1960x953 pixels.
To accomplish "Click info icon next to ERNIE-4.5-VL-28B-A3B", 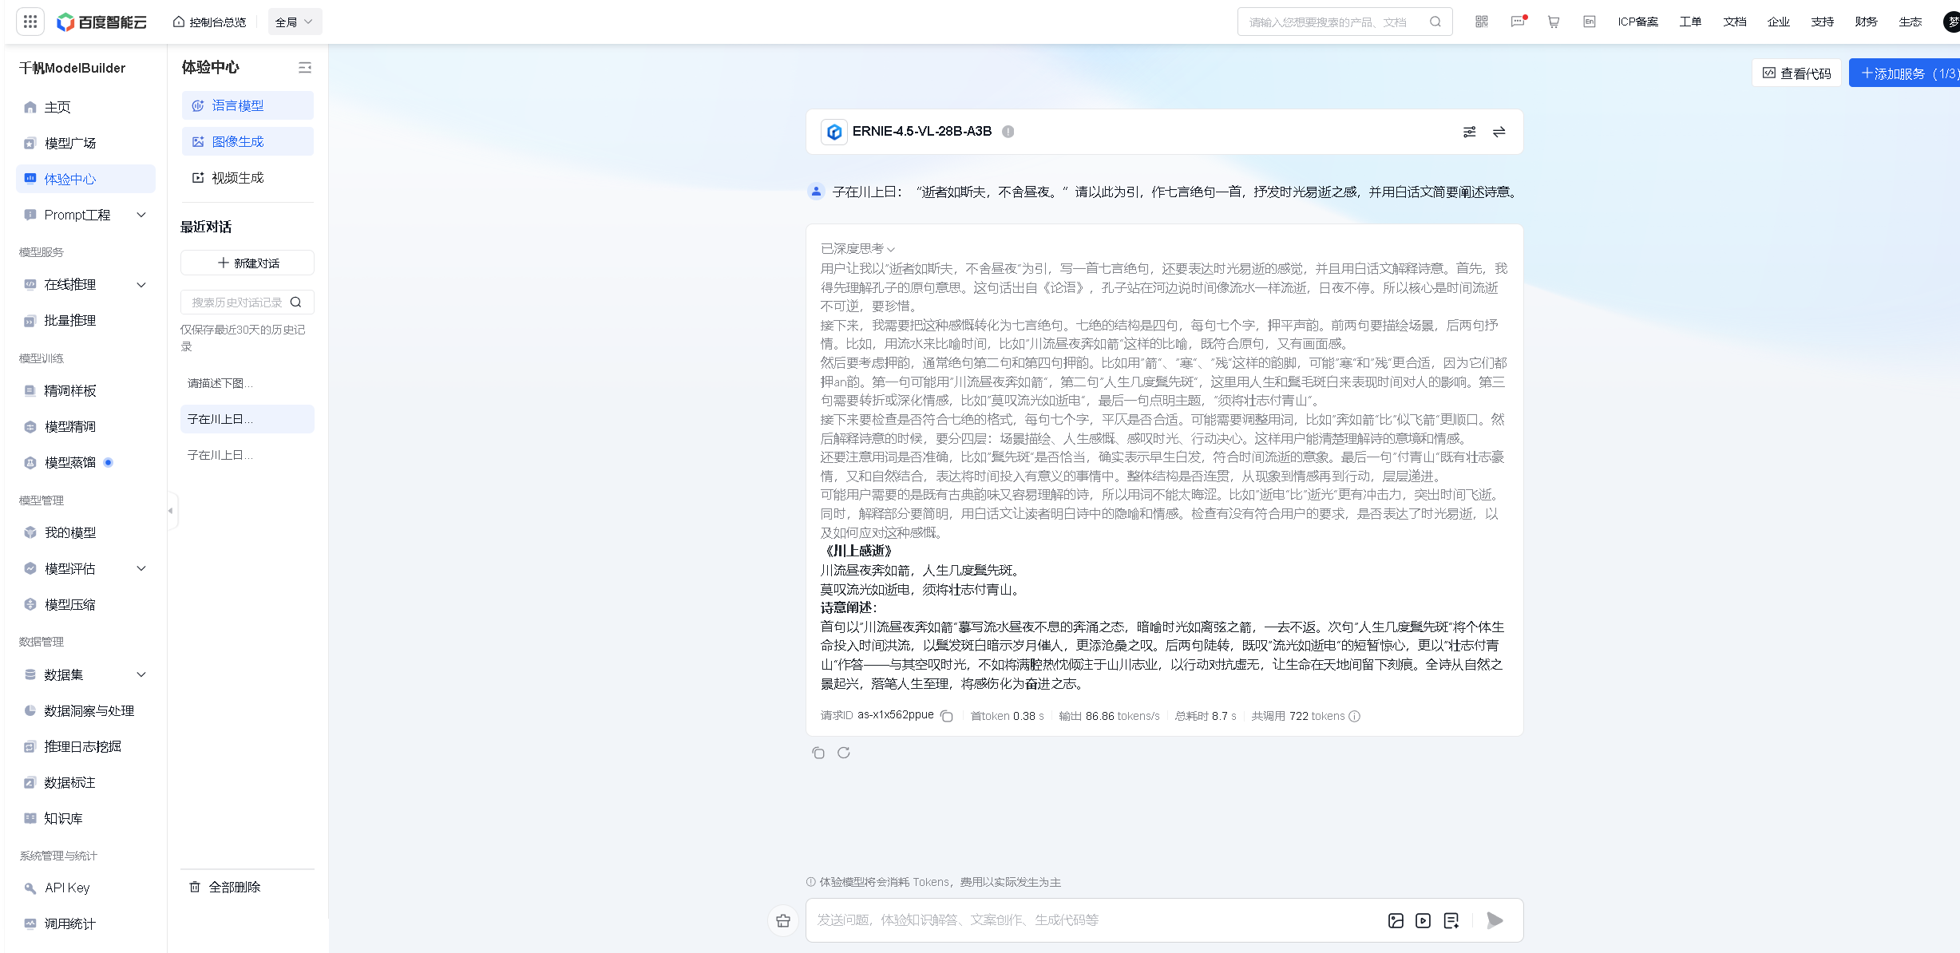I will (x=1008, y=132).
